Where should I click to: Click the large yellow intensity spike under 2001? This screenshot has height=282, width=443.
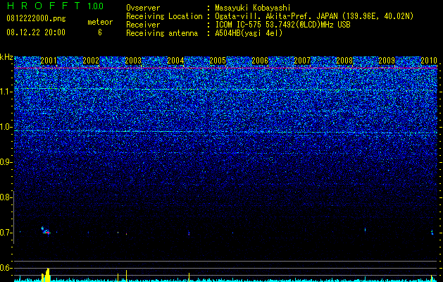[x=46, y=275]
